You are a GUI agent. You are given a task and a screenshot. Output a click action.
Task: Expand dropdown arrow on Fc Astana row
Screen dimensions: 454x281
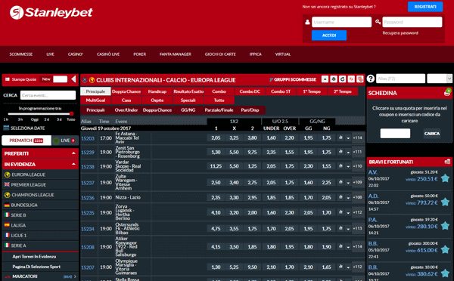tap(348, 138)
